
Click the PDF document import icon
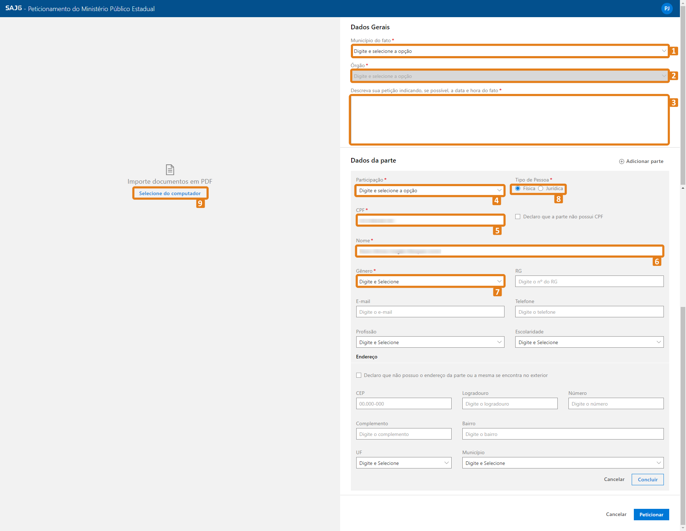point(170,169)
